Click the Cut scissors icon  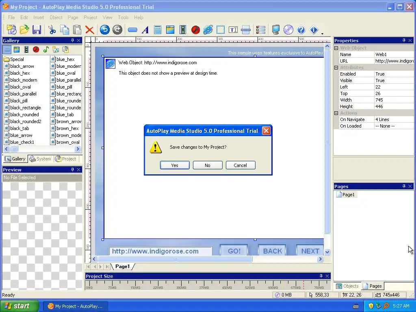(x=52, y=30)
